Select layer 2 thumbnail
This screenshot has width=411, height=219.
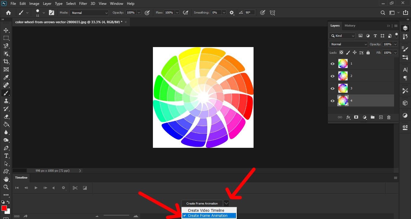tap(343, 76)
